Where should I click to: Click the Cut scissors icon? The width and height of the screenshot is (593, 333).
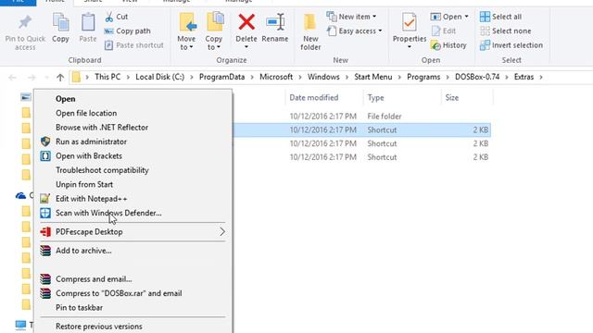pyautogui.click(x=109, y=17)
